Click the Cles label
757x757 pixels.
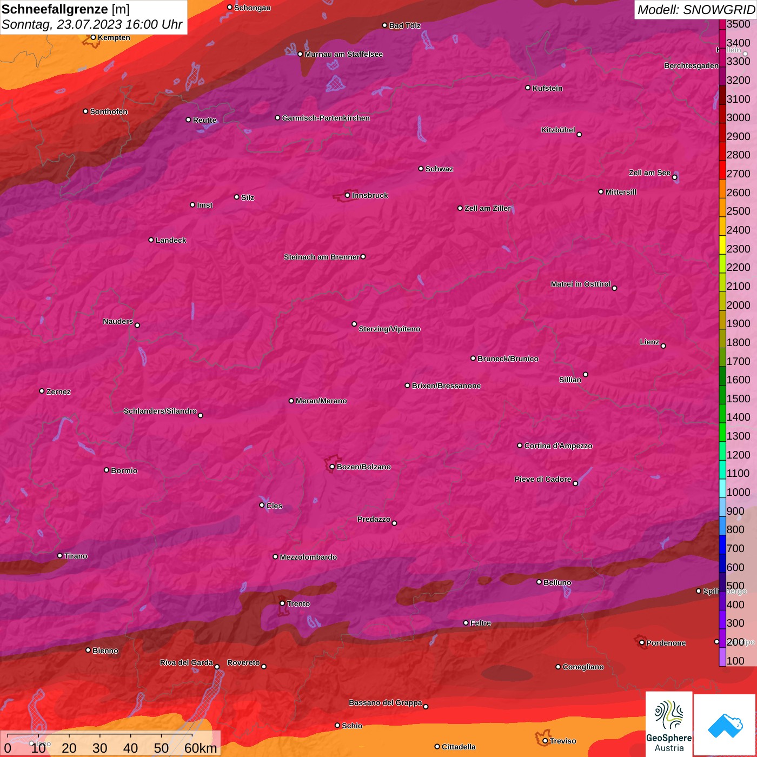[x=274, y=506]
